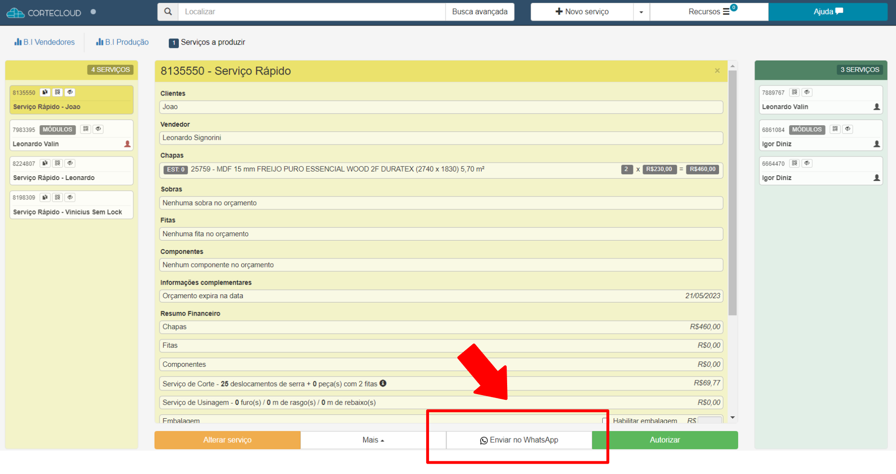Click the red user icon on service 7983395

pos(127,144)
